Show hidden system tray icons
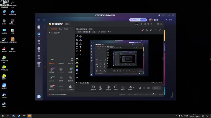211x118 pixels. point(176,116)
